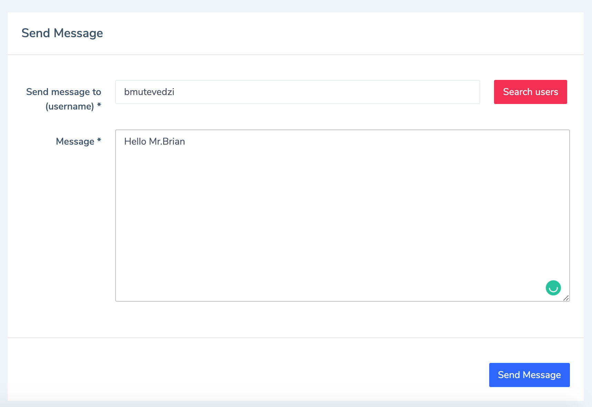Click the textarea resize handle corner

coord(566,298)
